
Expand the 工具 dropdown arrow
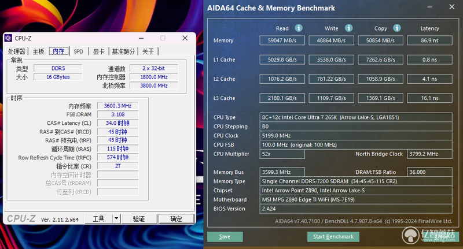click(x=116, y=218)
